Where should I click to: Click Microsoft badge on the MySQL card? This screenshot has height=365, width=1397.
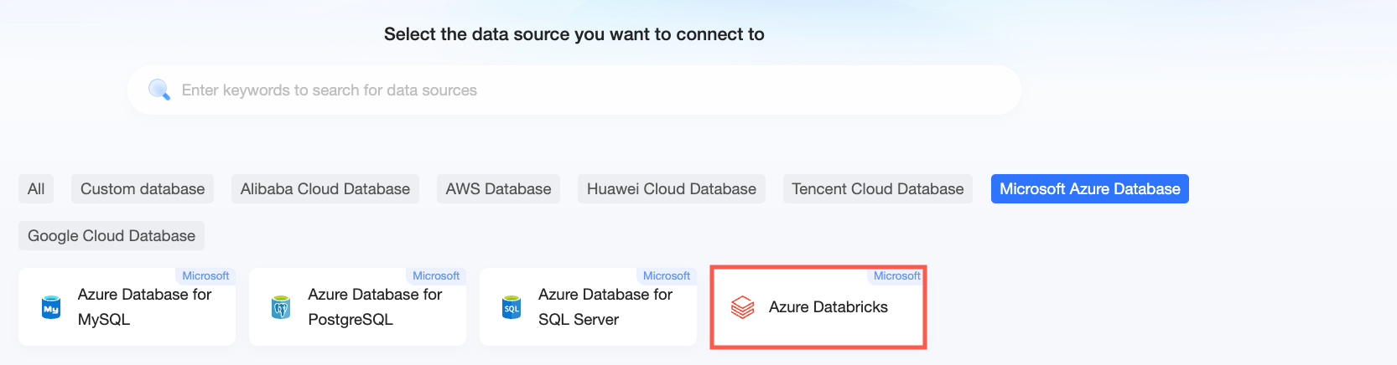[x=205, y=276]
